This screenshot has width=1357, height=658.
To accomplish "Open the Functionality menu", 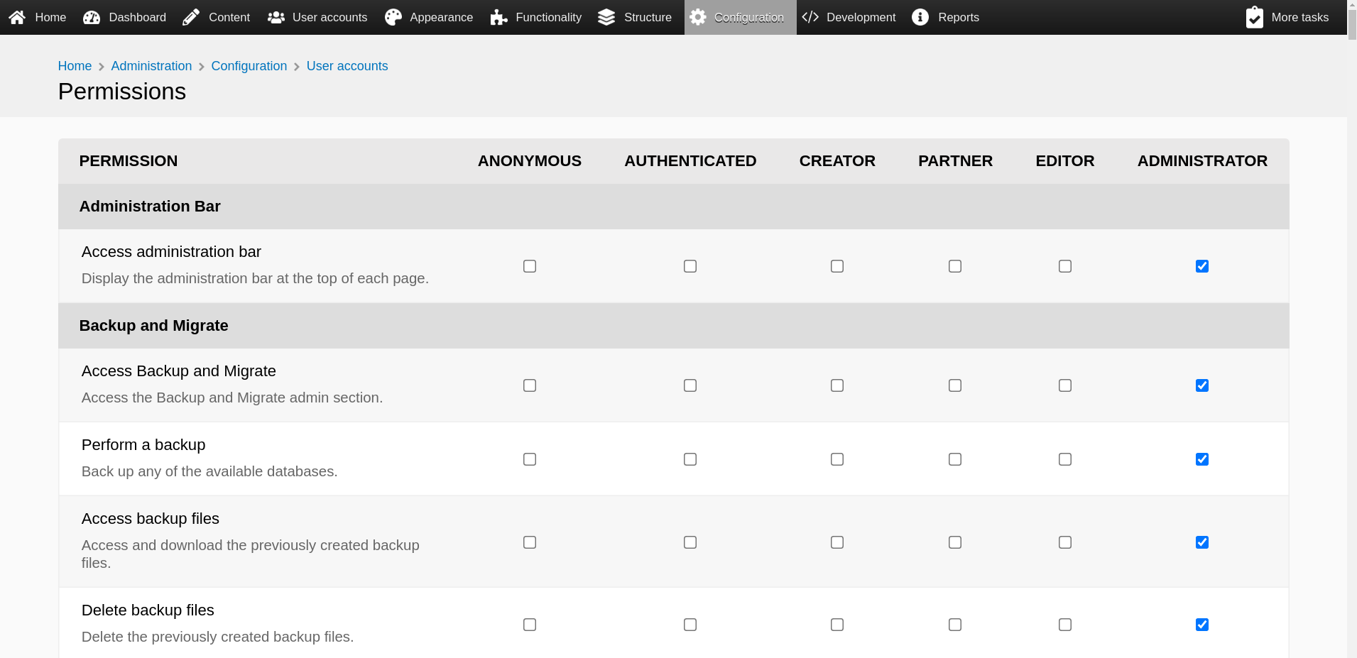I will click(x=535, y=17).
